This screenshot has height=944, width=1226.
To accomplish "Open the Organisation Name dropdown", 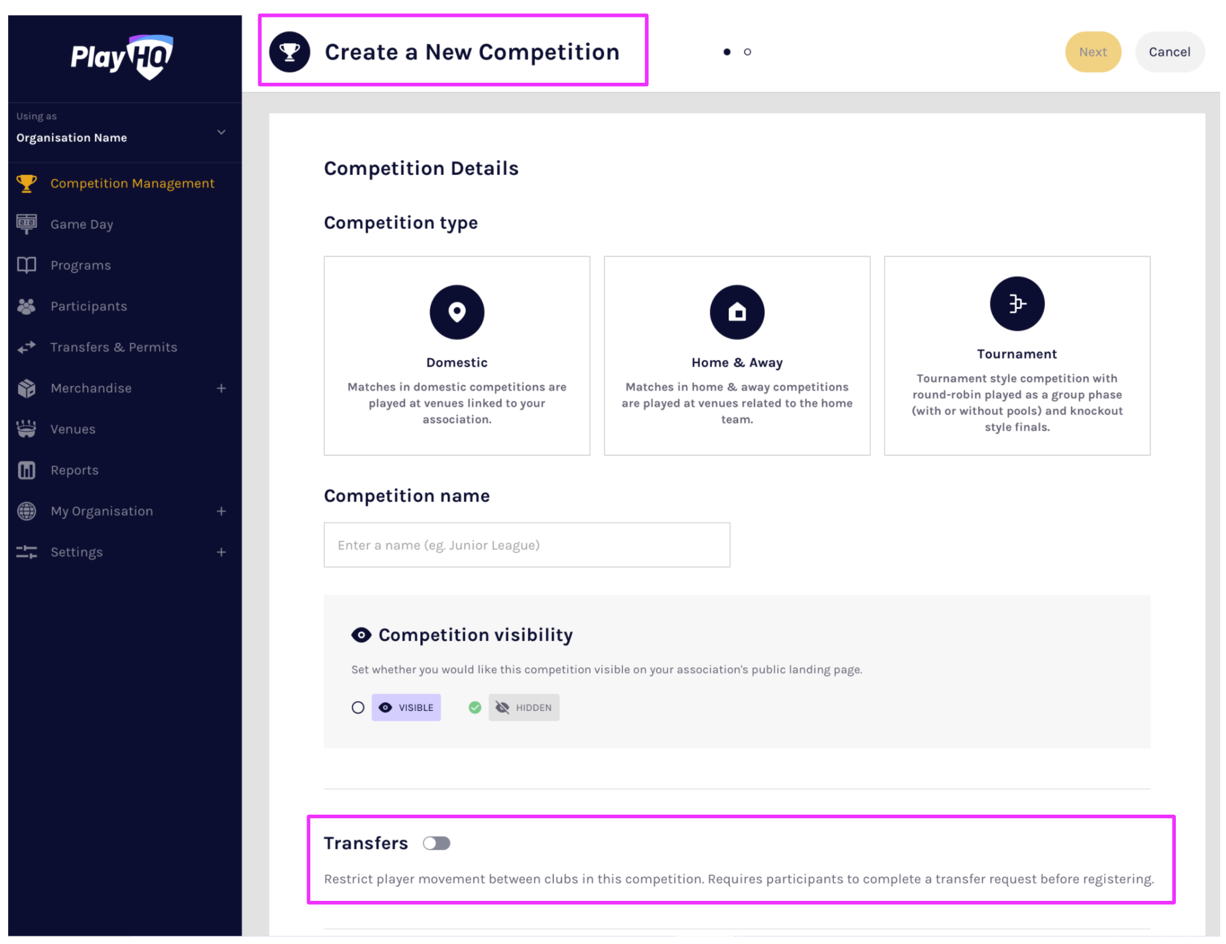I will tap(221, 132).
